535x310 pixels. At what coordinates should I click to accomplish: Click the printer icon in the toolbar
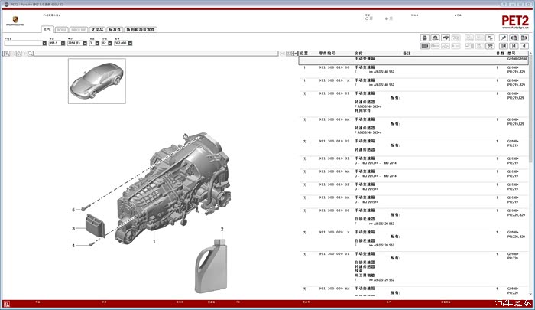pos(426,37)
